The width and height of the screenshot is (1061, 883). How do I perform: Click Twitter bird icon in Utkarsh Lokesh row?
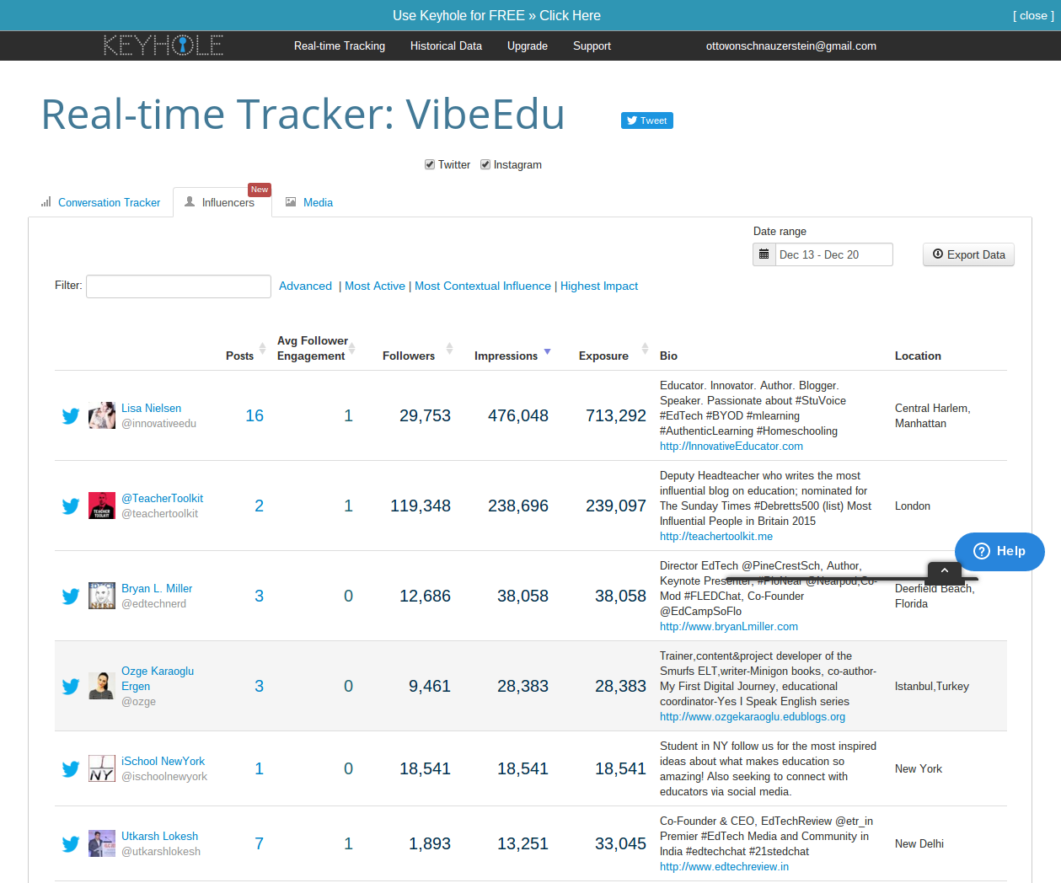point(71,844)
